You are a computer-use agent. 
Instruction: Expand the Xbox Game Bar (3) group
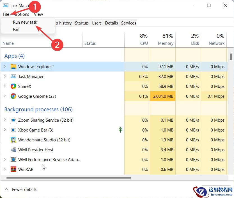(x=5, y=130)
